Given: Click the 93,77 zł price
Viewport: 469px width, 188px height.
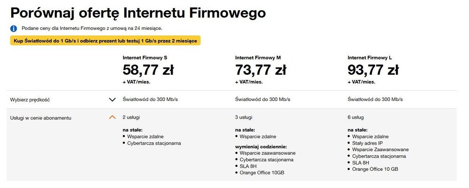Looking at the screenshot, I should click(x=373, y=70).
